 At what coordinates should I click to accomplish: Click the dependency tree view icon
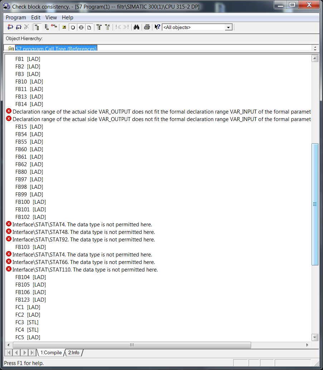point(47,27)
